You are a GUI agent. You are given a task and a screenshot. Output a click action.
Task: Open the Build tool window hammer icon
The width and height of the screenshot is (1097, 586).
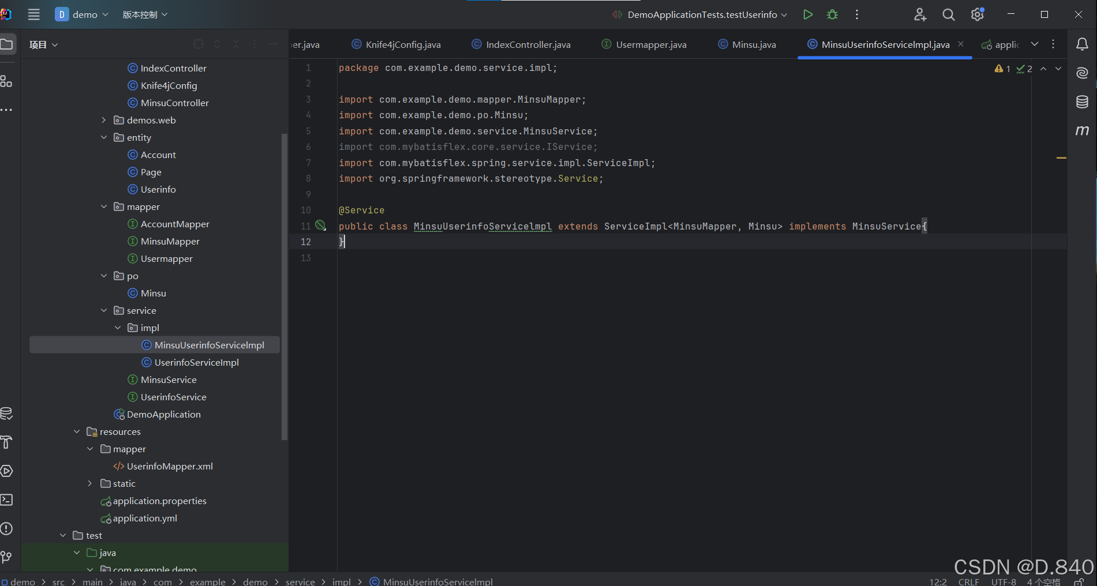(8, 442)
